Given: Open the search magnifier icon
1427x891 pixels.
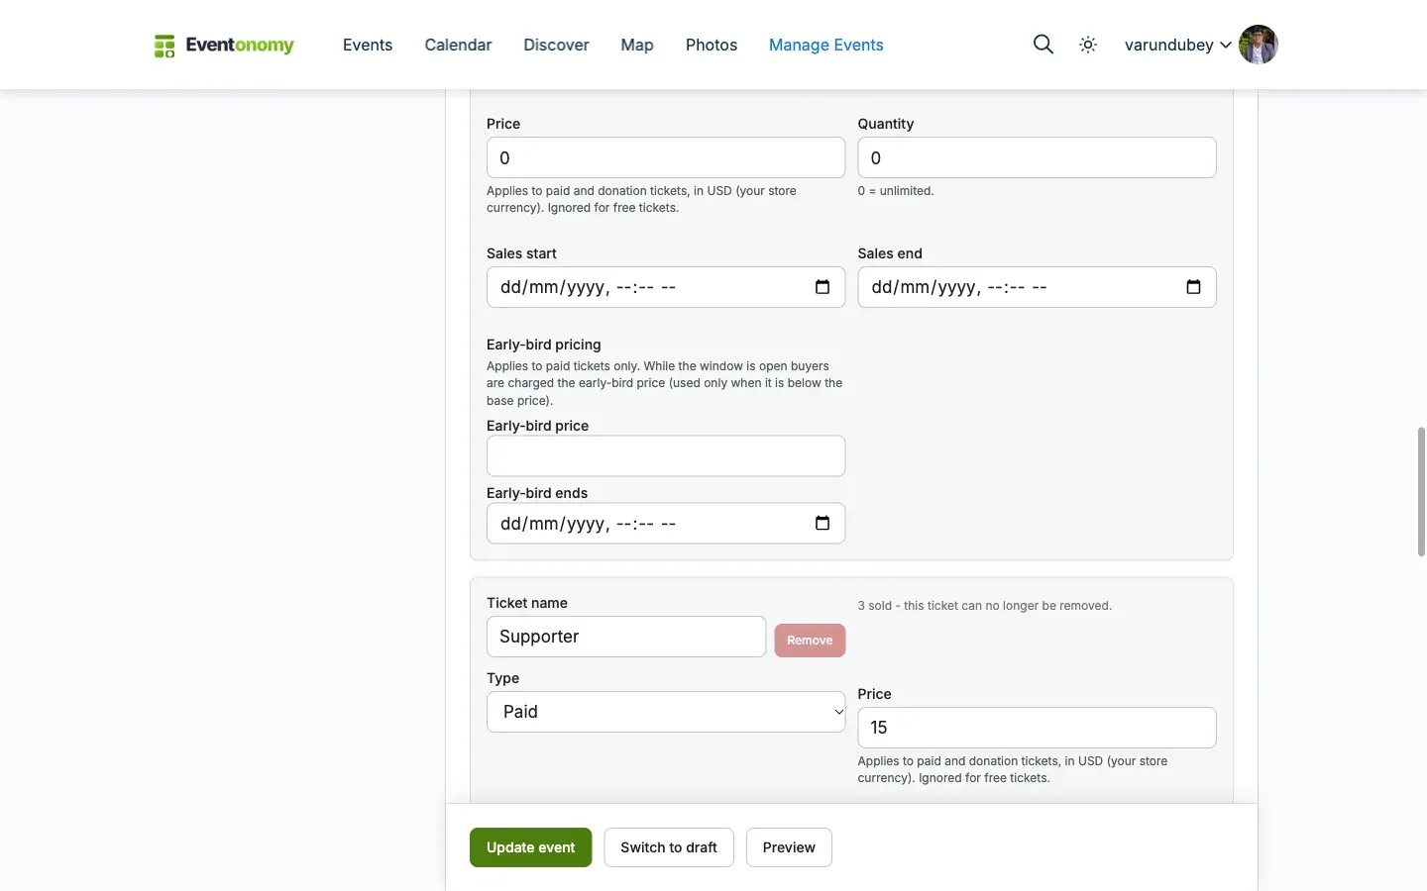Looking at the screenshot, I should coord(1043,45).
